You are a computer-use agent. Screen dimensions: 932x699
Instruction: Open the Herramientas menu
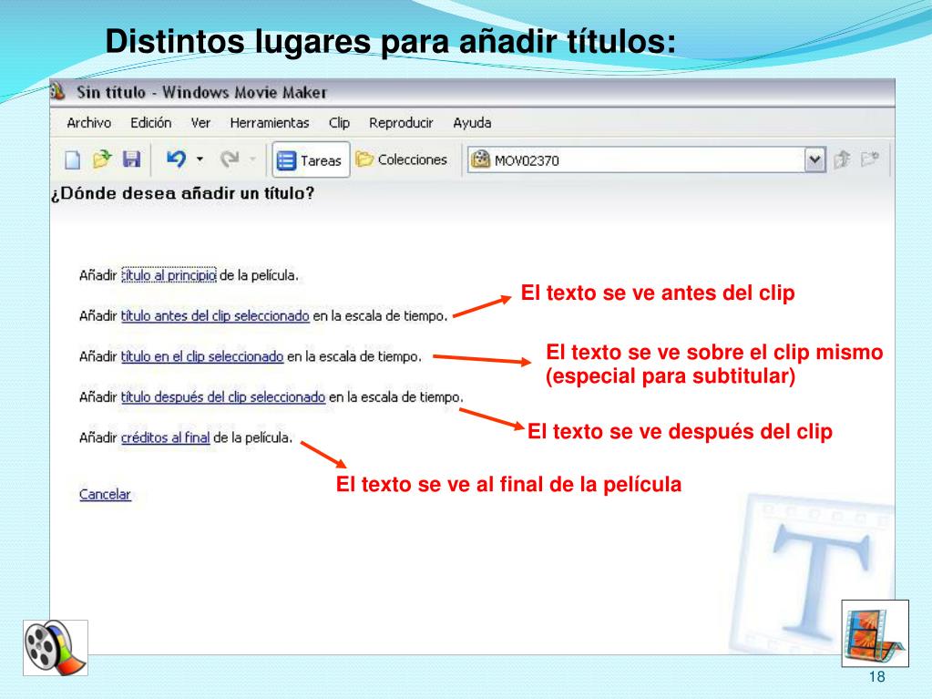point(270,122)
